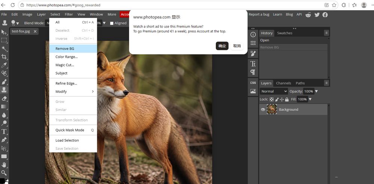This screenshot has width=374, height=184.
Task: Open the CSS panel icon
Action: click(253, 83)
